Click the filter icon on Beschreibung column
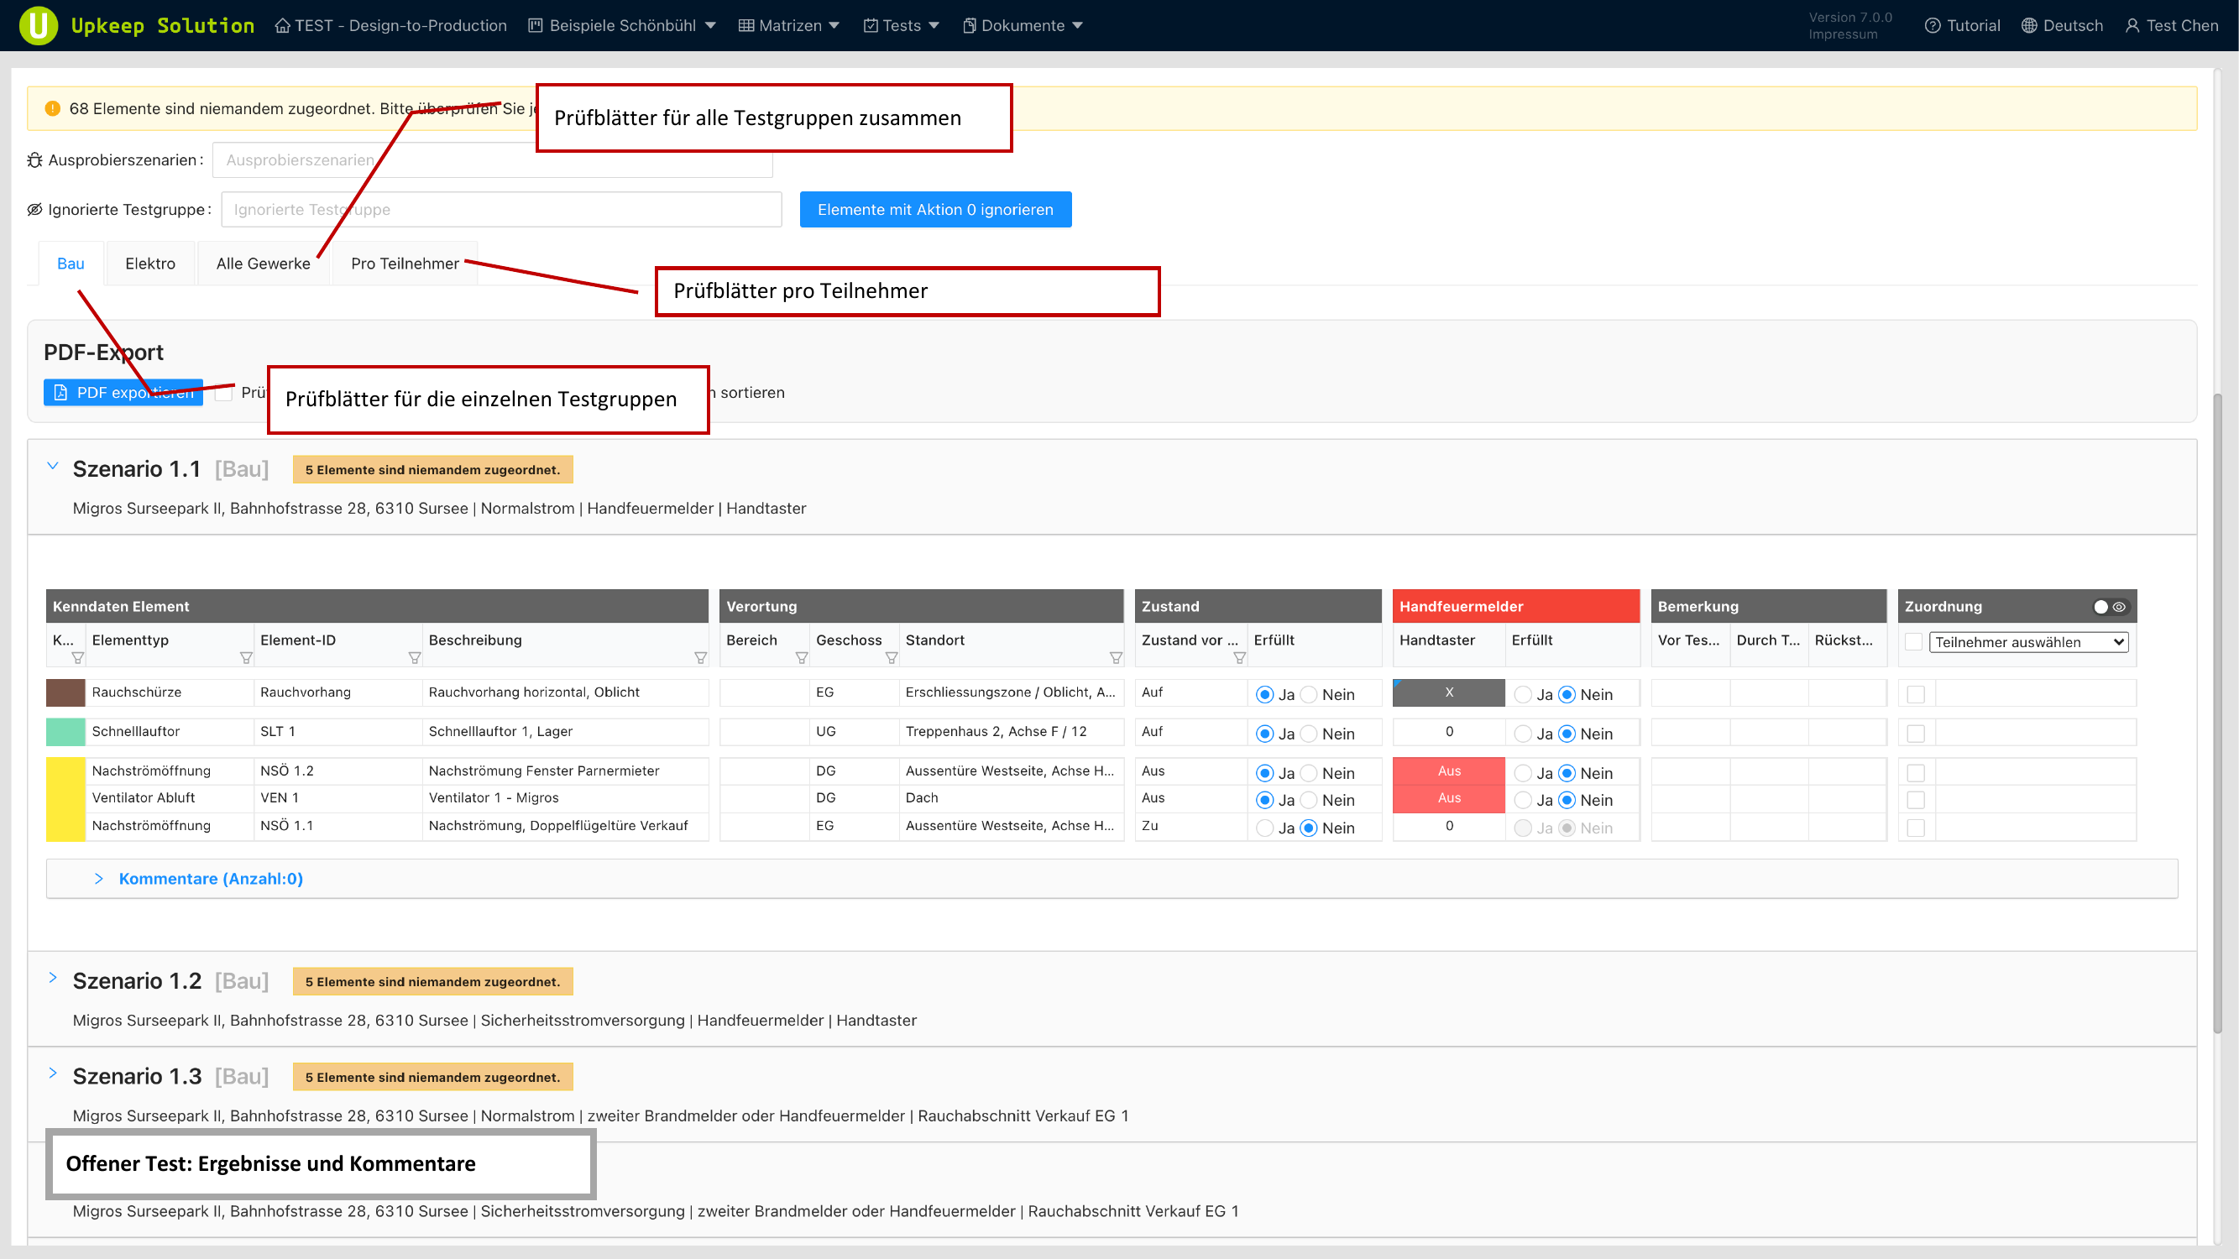The height and width of the screenshot is (1259, 2239). tap(700, 658)
